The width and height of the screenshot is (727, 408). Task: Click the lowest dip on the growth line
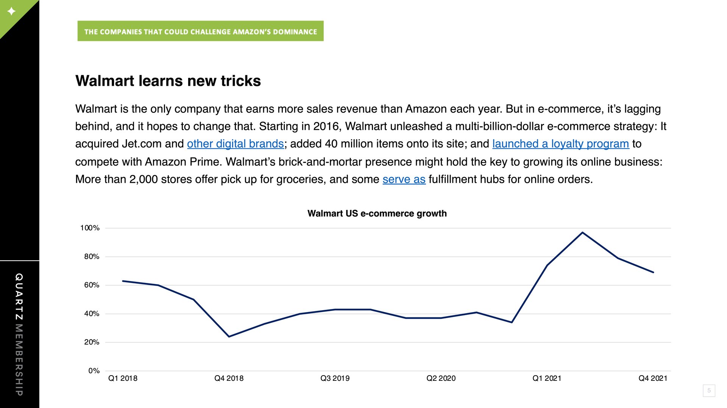coord(229,337)
